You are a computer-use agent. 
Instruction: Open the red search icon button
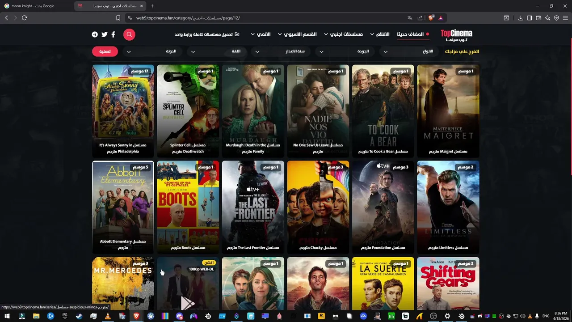click(x=129, y=34)
